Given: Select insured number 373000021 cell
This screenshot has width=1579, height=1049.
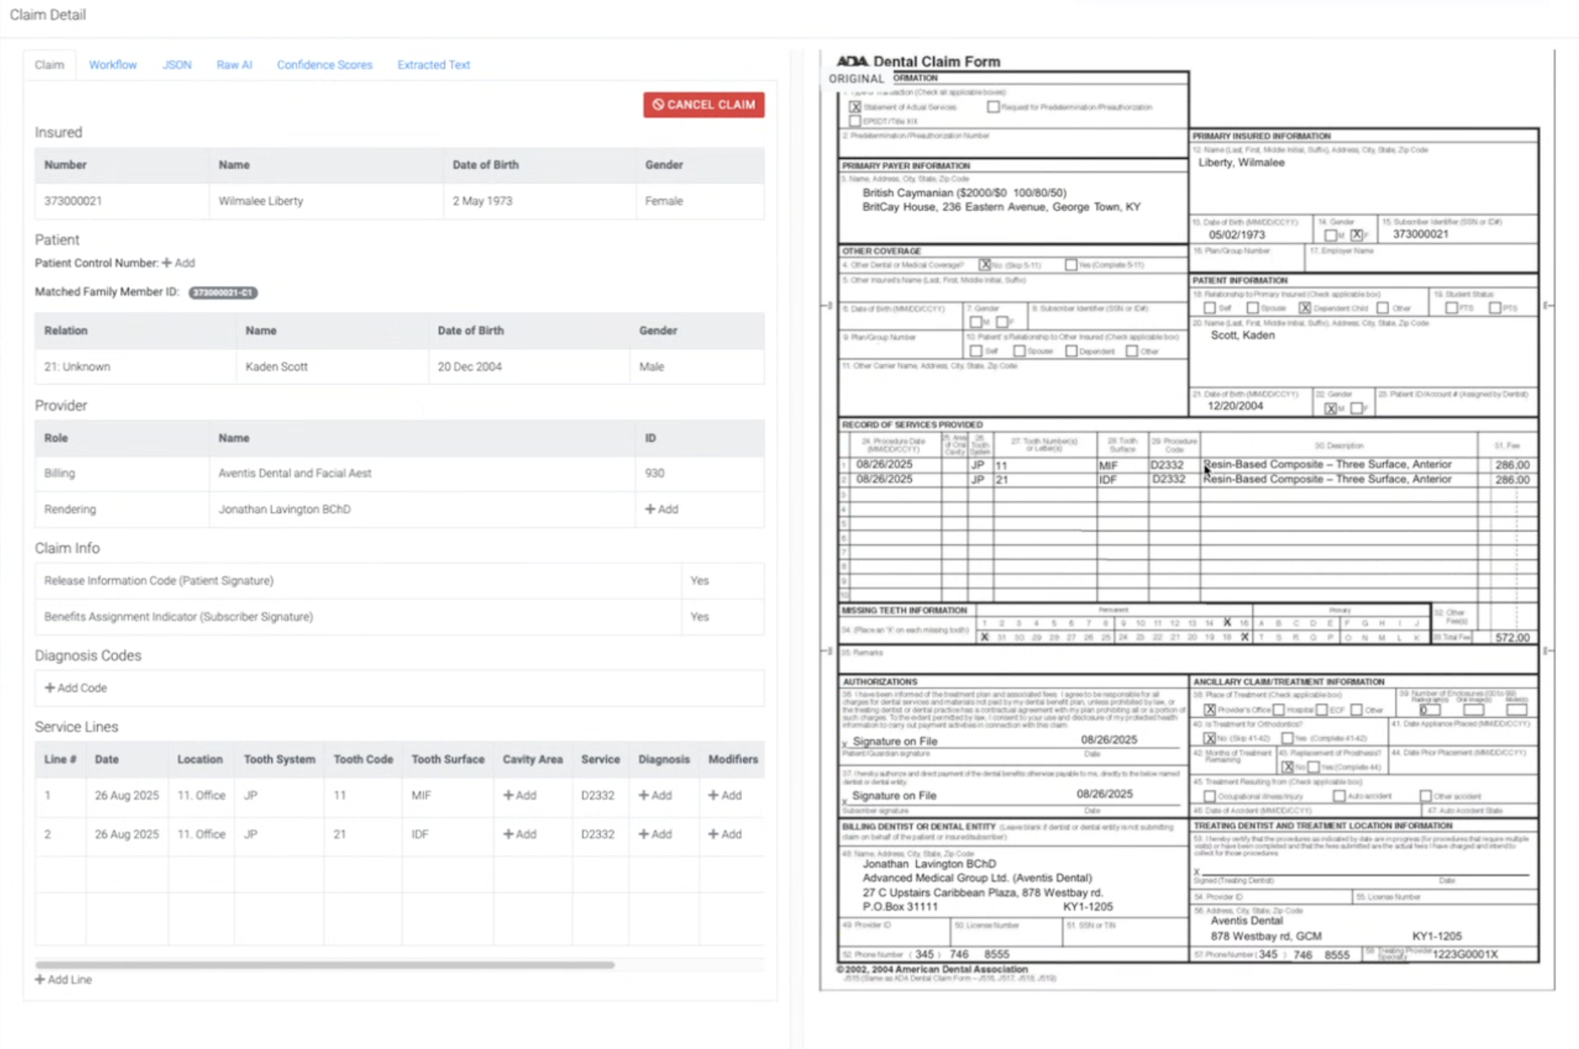Looking at the screenshot, I should pyautogui.click(x=122, y=201).
